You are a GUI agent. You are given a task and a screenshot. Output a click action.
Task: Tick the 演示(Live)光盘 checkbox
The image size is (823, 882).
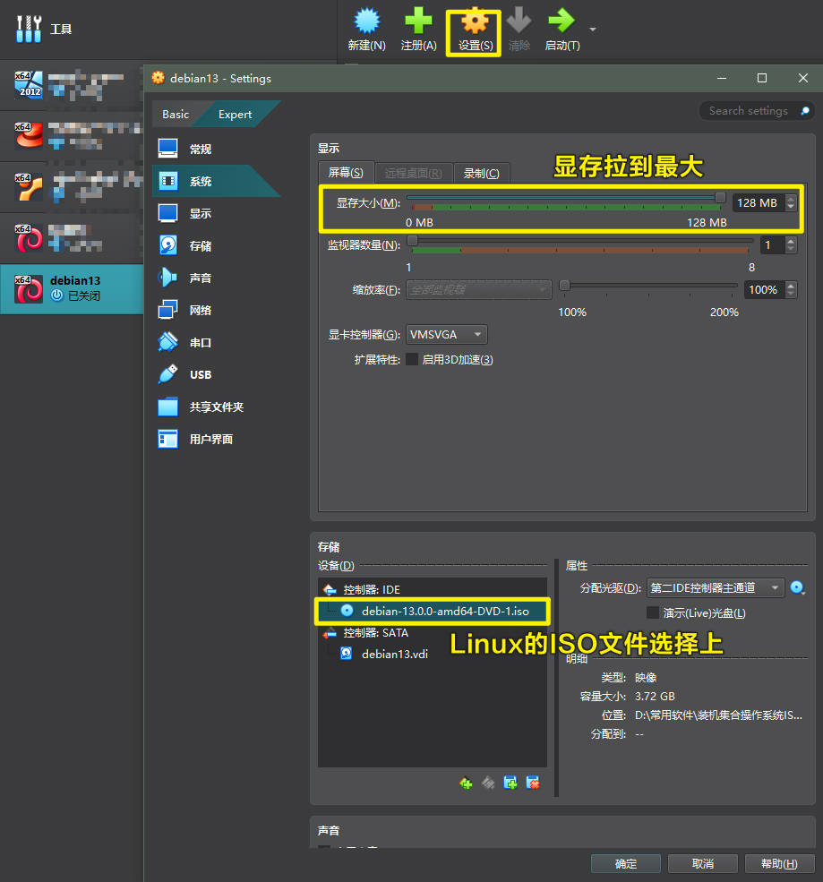pyautogui.click(x=653, y=612)
